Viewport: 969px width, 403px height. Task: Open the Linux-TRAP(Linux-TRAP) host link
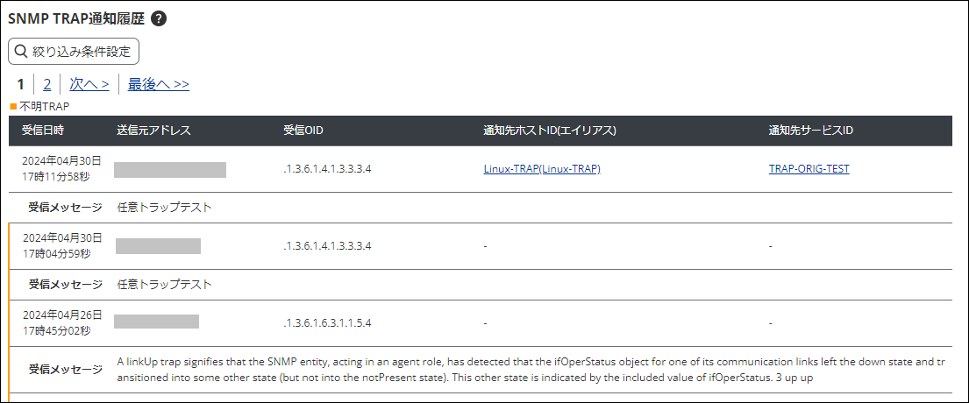tap(542, 169)
